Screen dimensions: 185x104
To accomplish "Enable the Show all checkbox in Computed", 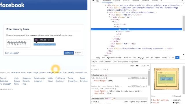I will tap(173, 96).
